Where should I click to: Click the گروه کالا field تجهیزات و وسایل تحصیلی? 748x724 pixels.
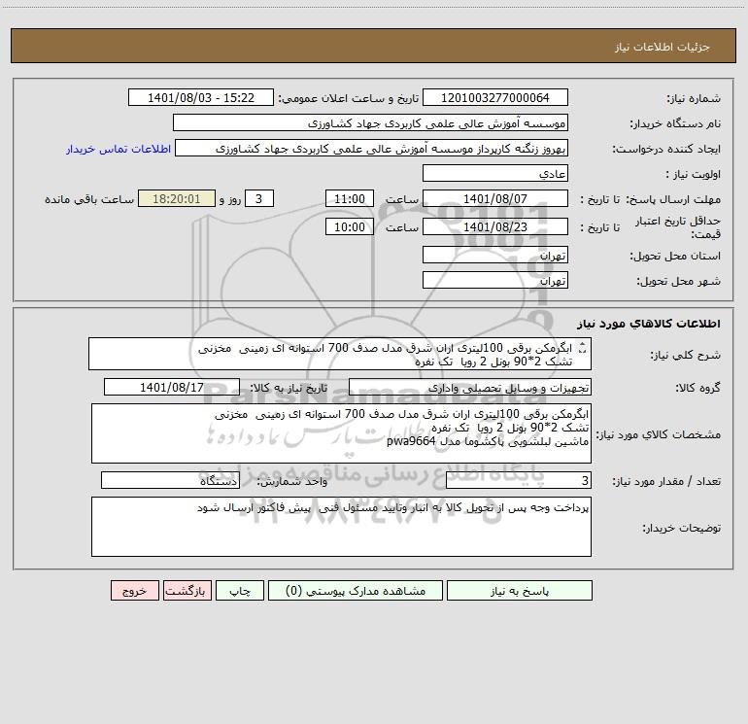point(470,387)
